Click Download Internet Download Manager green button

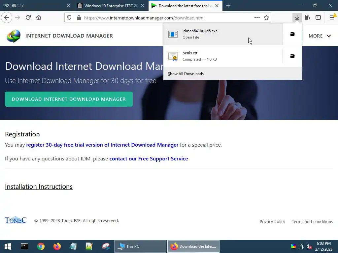[69, 99]
